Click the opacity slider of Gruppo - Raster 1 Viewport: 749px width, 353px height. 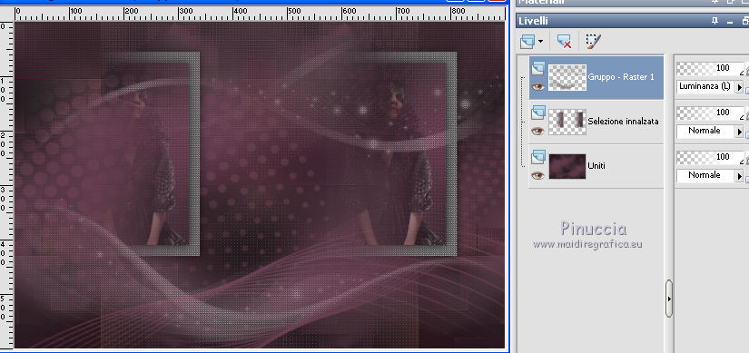[710, 68]
